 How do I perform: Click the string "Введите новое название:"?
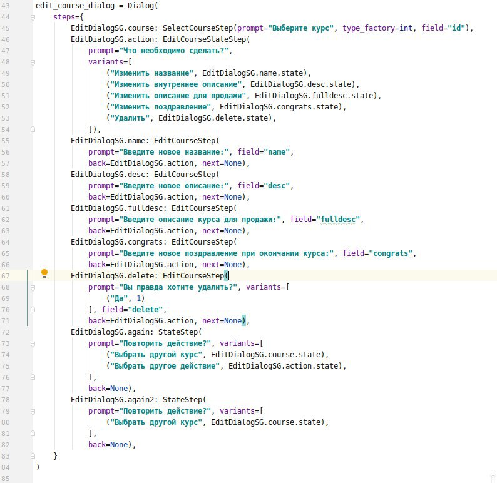[x=173, y=152]
